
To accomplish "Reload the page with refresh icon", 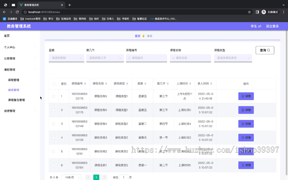I will point(17,12).
